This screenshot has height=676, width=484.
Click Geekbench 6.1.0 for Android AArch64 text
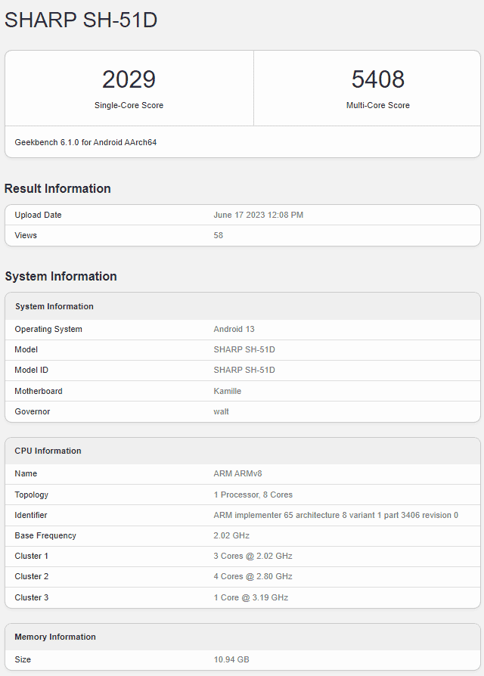click(85, 142)
